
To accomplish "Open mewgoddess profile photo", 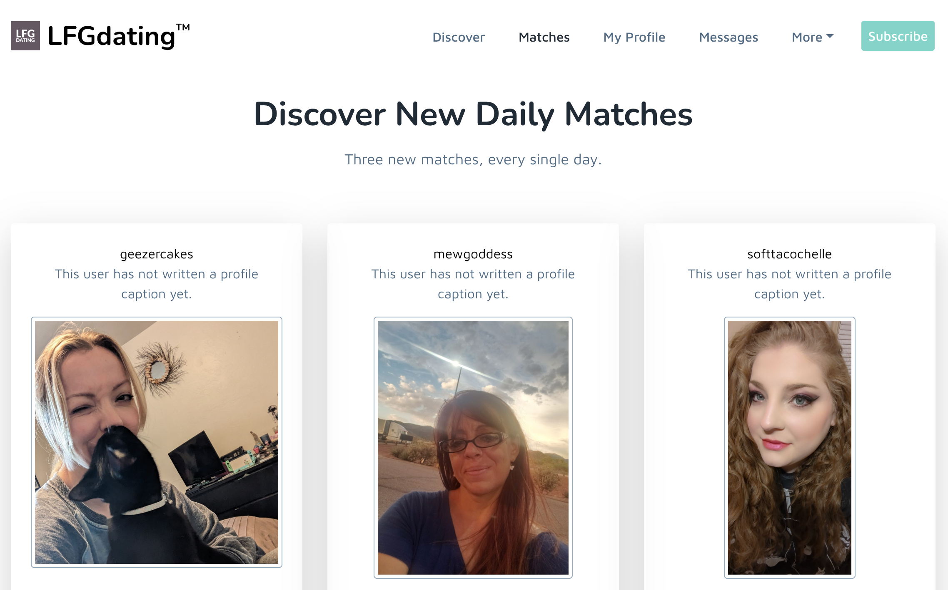I will [x=473, y=448].
